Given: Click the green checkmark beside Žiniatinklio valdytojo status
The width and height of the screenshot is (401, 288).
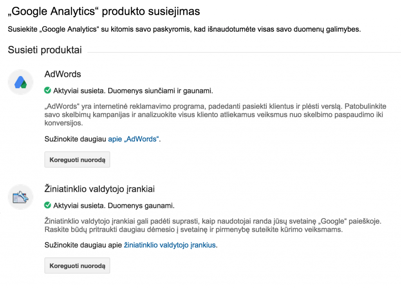Looking at the screenshot, I should click(x=47, y=205).
